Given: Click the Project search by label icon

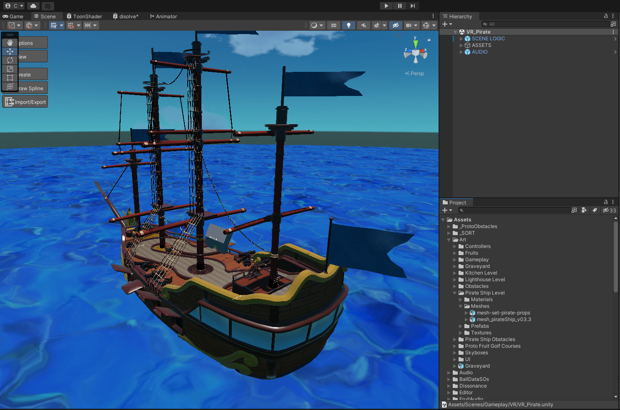Looking at the screenshot, I should click(x=595, y=210).
